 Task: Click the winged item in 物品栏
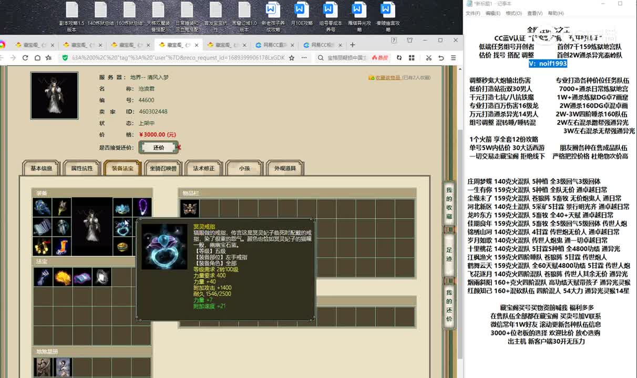pos(190,208)
